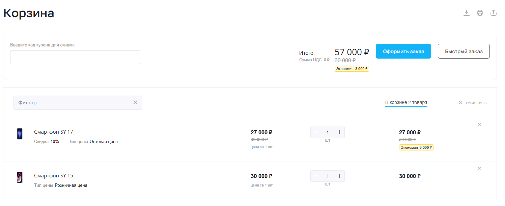Download the cart using the download icon

[467, 13]
